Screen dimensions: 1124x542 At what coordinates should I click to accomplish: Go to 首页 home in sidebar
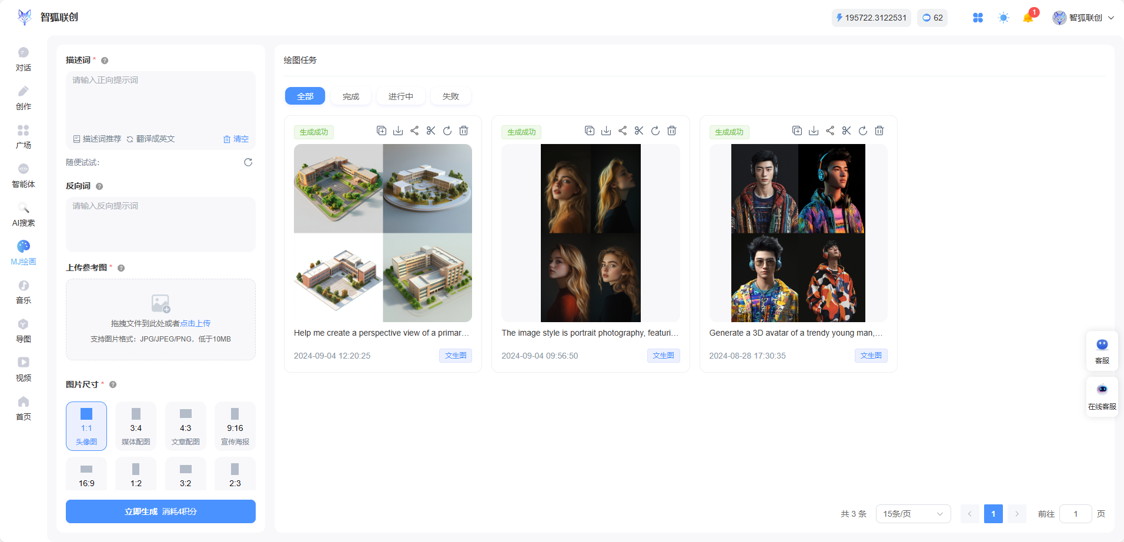coord(24,409)
